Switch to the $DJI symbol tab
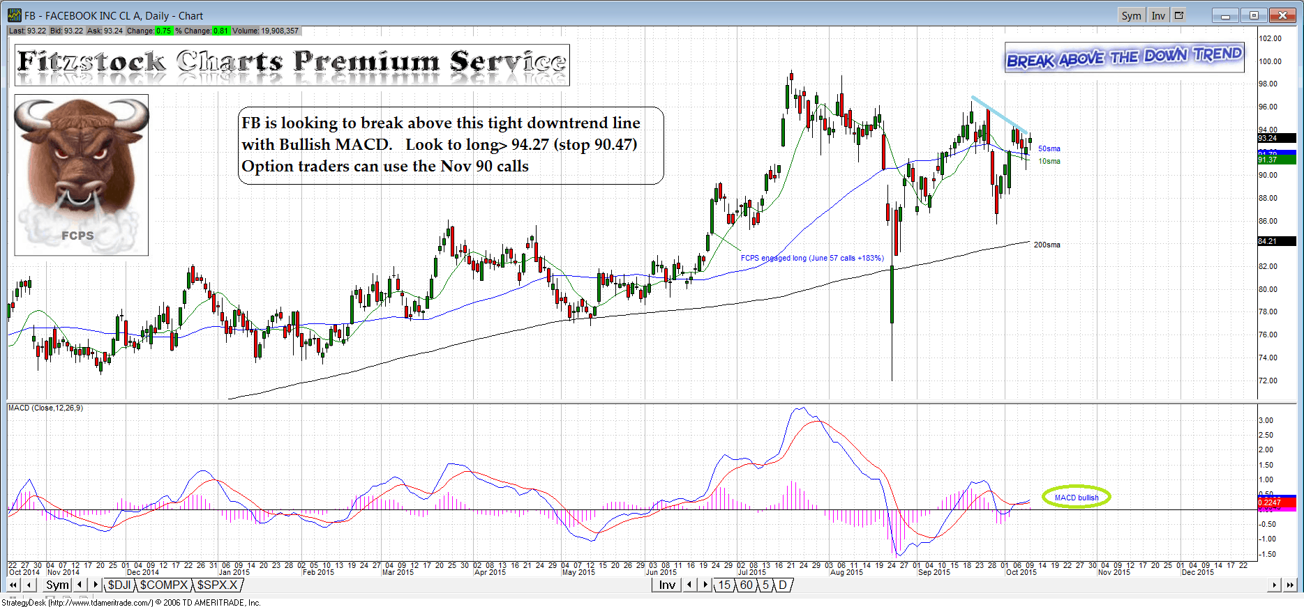This screenshot has width=1304, height=607. [119, 585]
